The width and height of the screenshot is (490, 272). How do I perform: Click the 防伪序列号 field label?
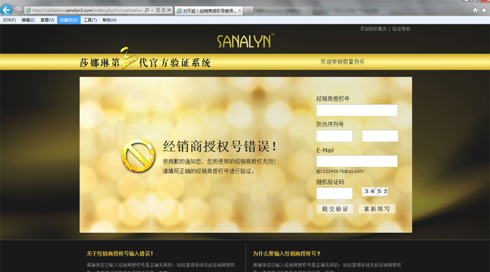330,124
